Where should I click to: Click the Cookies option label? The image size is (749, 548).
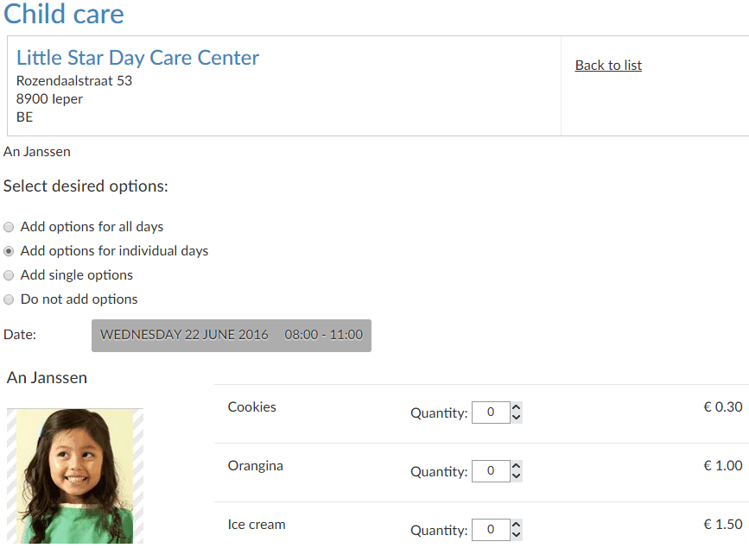click(251, 407)
